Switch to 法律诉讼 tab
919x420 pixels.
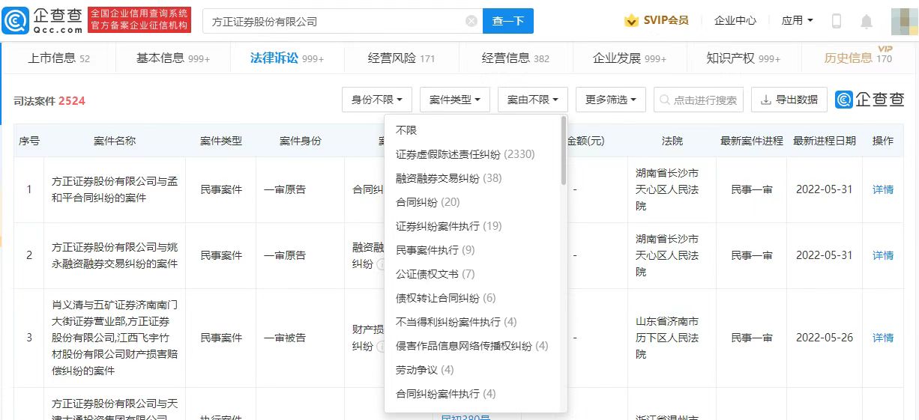point(287,58)
